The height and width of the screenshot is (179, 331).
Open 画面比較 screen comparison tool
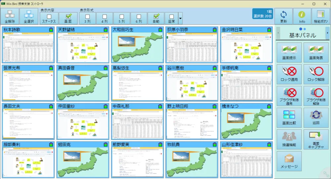[289, 118]
